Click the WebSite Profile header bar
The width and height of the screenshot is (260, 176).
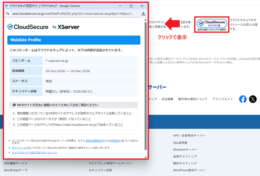pyautogui.click(x=74, y=40)
